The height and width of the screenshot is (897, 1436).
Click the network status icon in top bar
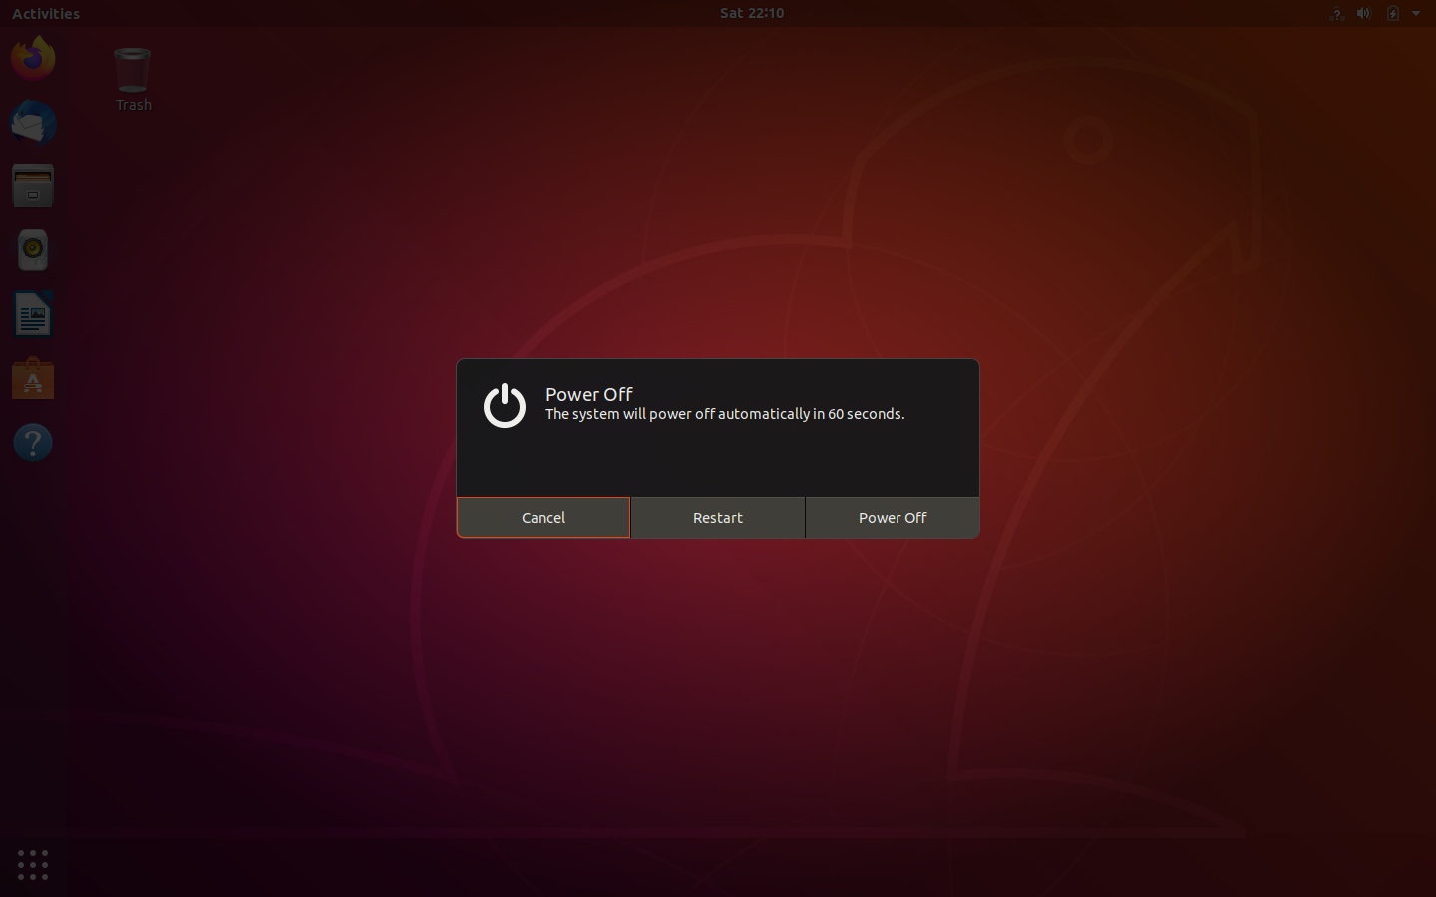(1337, 13)
